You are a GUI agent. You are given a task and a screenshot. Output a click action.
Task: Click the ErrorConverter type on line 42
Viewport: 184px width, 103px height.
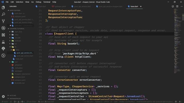pyautogui.click(x=68, y=80)
